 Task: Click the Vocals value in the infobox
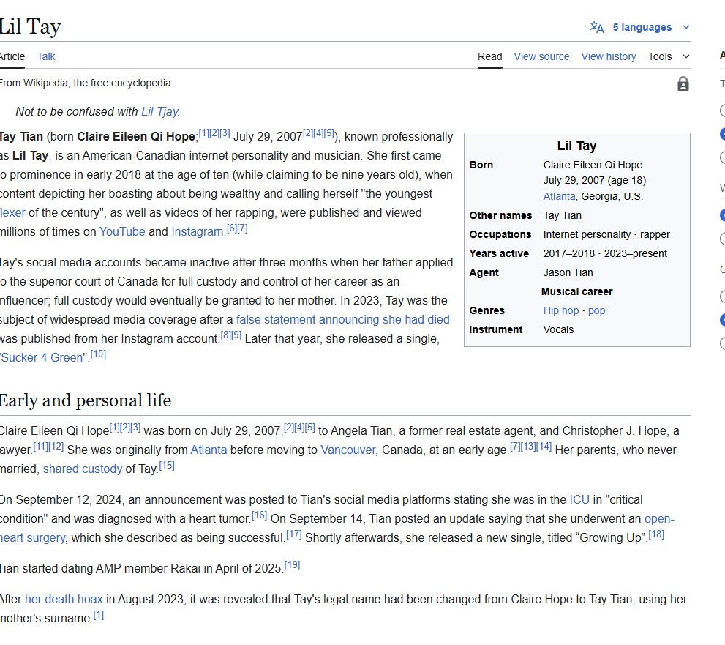point(558,329)
